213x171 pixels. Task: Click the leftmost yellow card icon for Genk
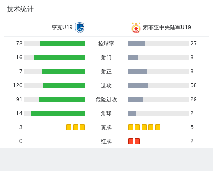69,127
